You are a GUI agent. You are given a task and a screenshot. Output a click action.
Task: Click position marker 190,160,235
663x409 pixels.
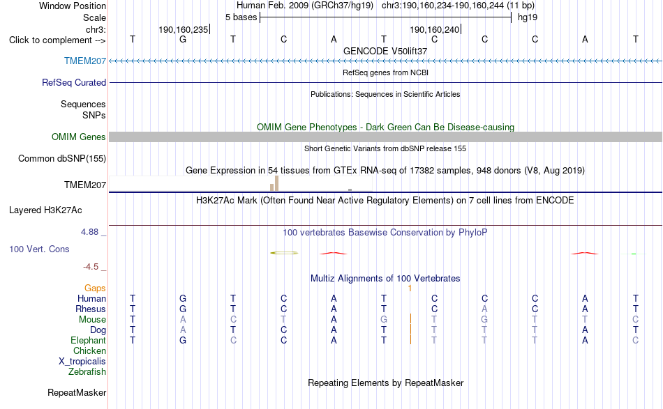click(x=184, y=29)
